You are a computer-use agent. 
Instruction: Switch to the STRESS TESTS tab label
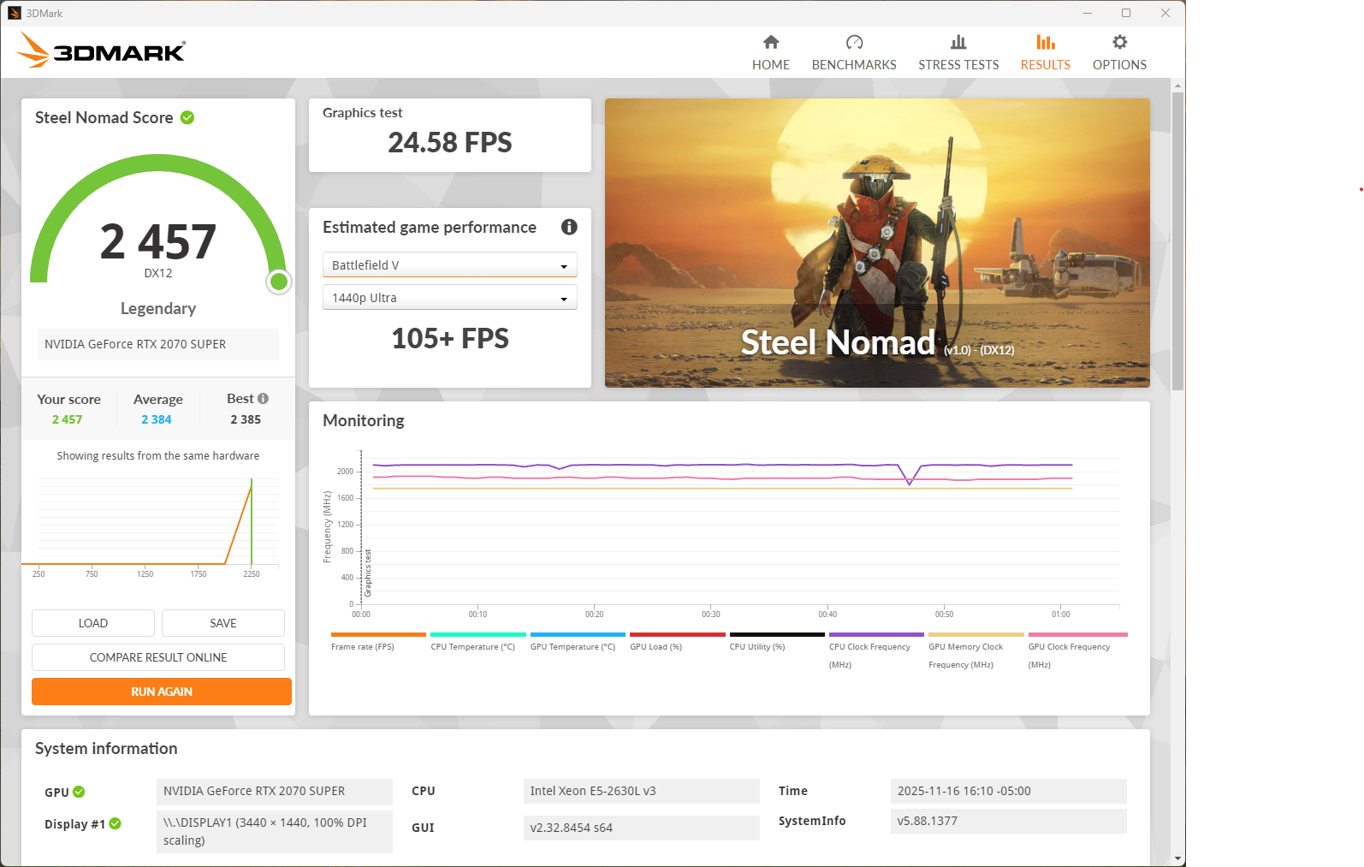958,65
